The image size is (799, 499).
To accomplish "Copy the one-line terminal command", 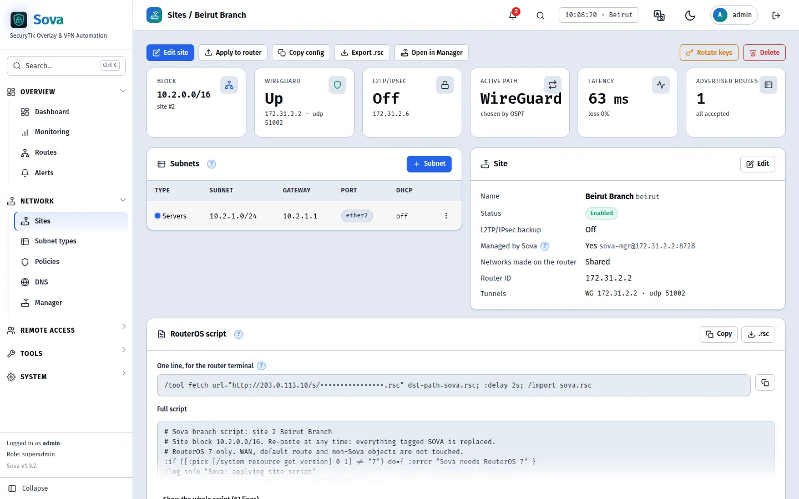I will [765, 383].
